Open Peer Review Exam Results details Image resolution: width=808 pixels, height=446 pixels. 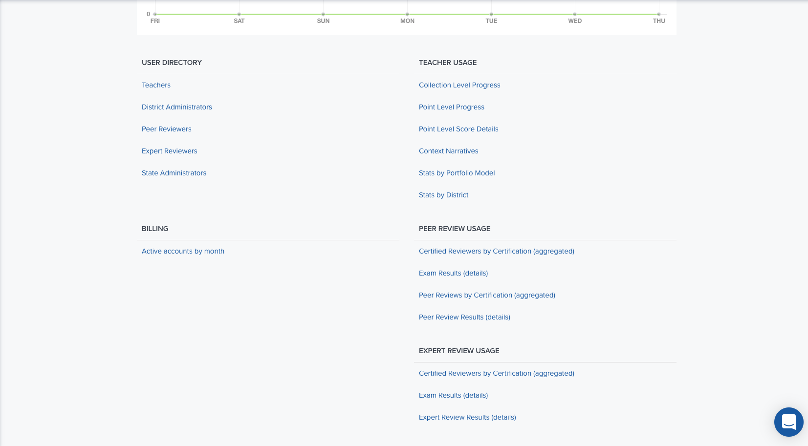453,273
